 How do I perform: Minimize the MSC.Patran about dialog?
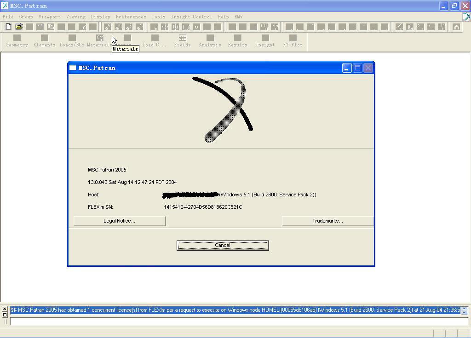pyautogui.click(x=347, y=68)
